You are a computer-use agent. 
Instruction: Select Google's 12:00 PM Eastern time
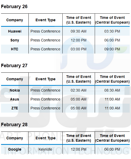click(79, 149)
